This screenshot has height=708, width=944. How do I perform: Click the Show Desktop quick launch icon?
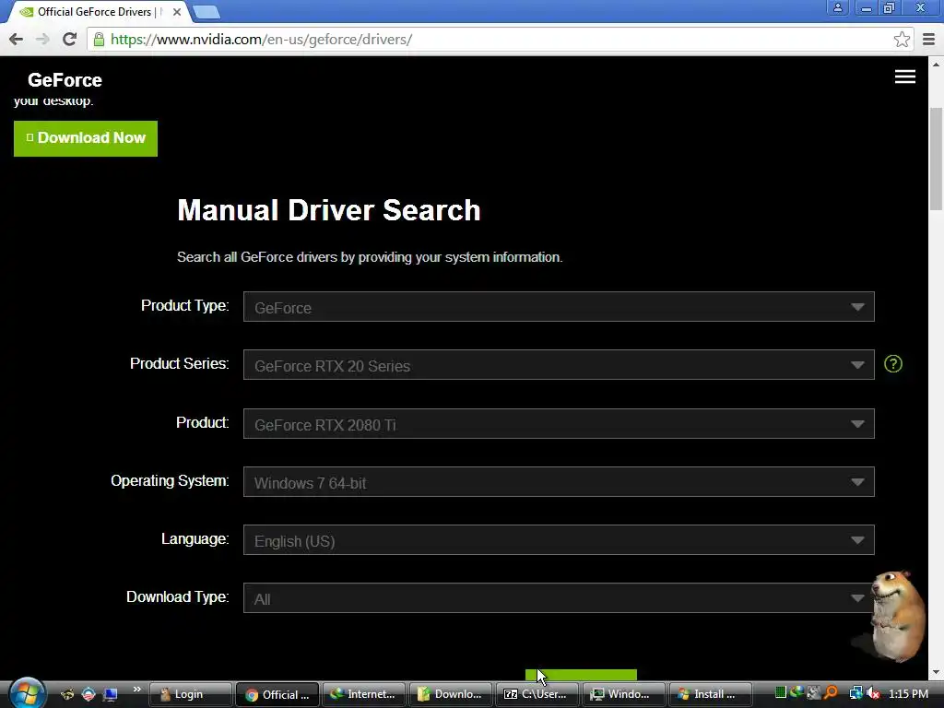point(110,694)
